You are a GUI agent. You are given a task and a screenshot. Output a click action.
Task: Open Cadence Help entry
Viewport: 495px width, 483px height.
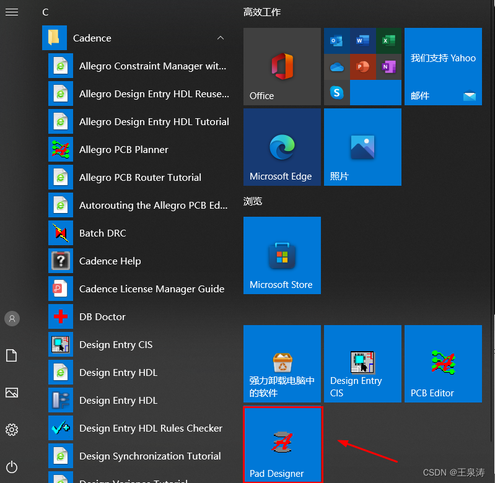click(x=110, y=261)
